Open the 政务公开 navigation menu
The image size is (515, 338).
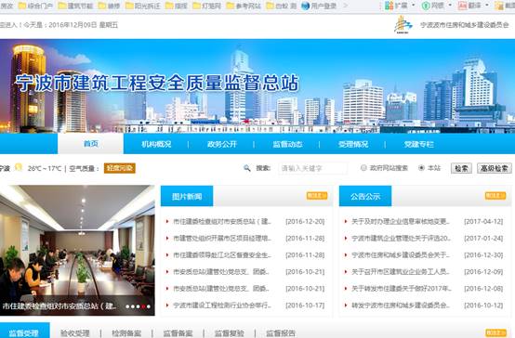(x=221, y=144)
